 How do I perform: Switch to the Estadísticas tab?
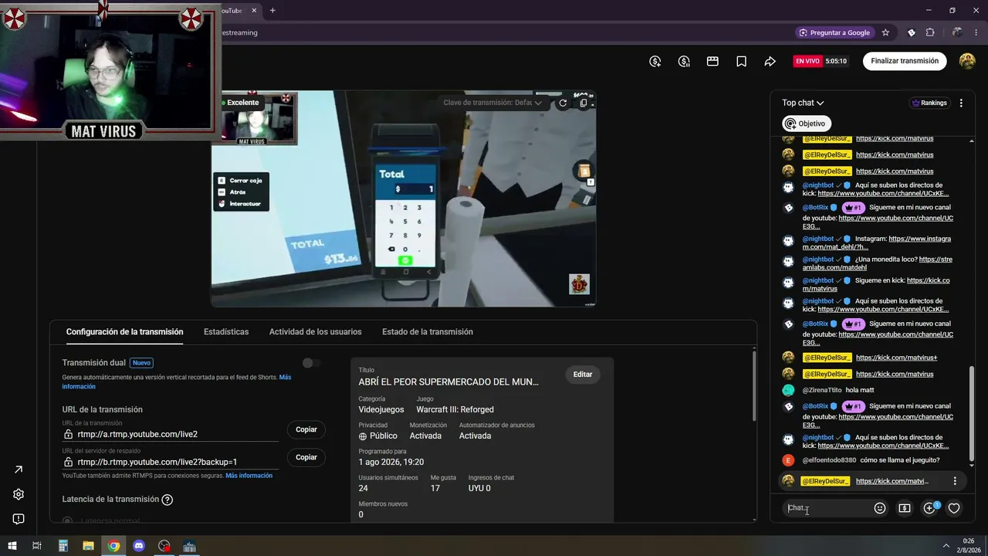point(226,332)
